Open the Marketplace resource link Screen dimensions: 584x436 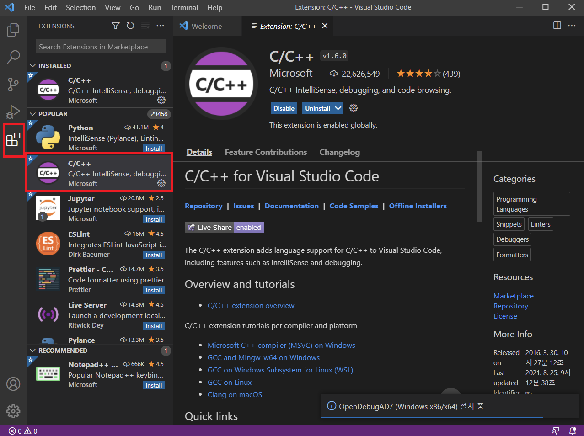tap(514, 296)
